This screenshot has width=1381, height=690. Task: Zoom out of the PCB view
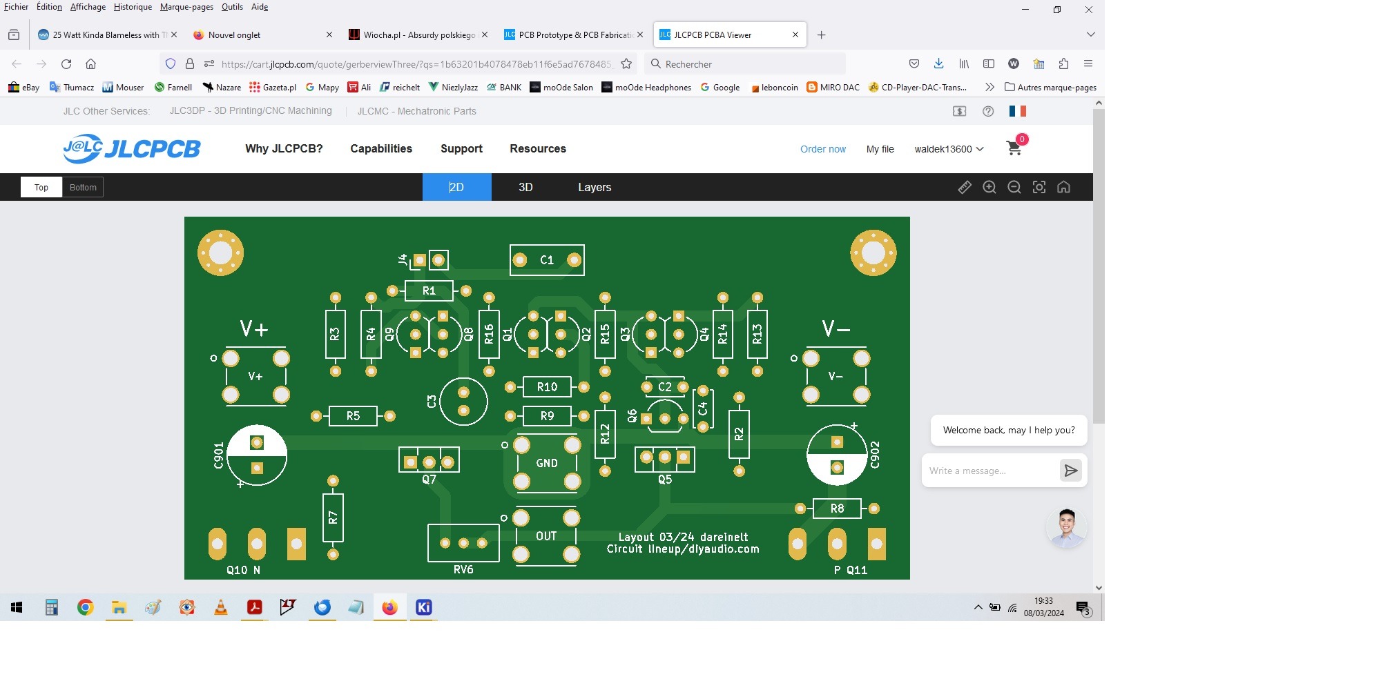[x=1014, y=187]
